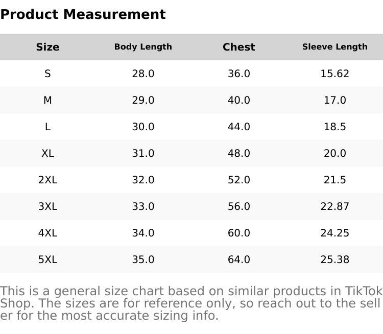This screenshot has width=383, height=334.
Task: Select the 22.87 sleeve length value
Action: pos(334,206)
